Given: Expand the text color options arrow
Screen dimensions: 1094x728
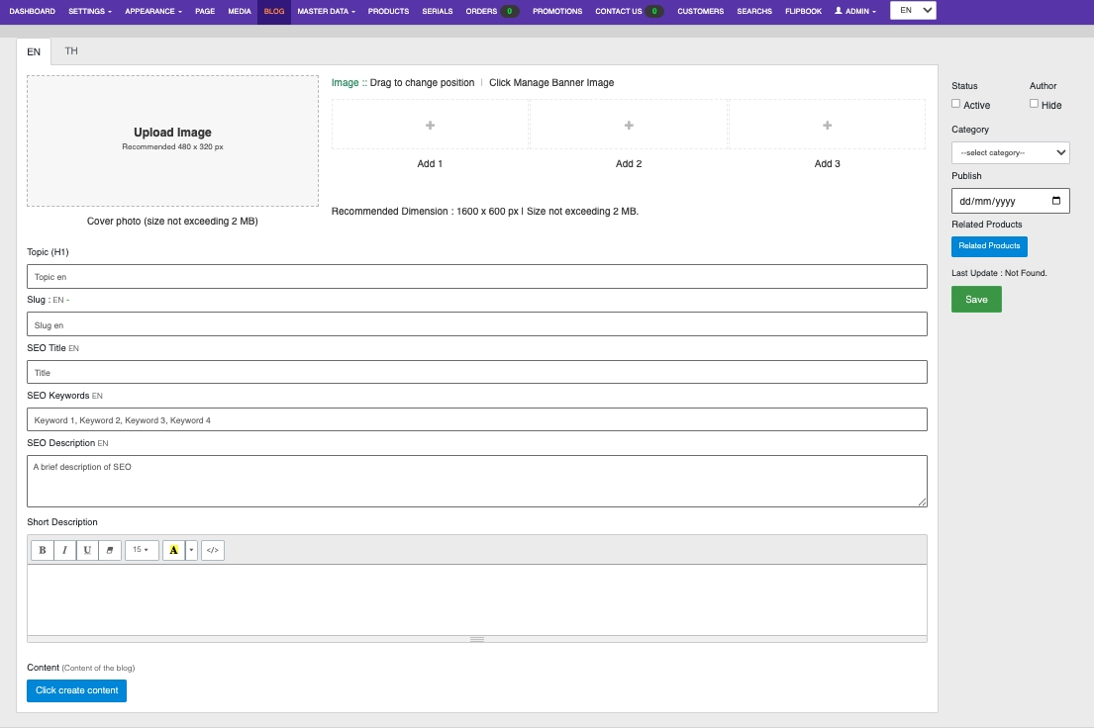Looking at the screenshot, I should tap(191, 550).
